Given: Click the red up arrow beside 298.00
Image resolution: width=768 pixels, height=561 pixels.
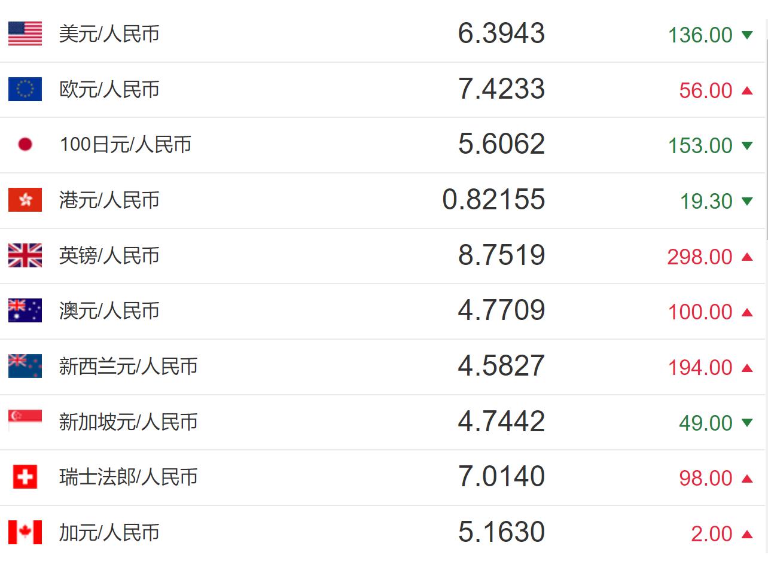Looking at the screenshot, I should coord(746,257).
